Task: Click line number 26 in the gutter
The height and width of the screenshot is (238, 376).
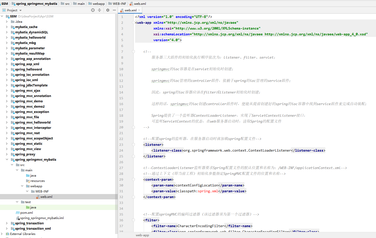Action: pos(121,162)
